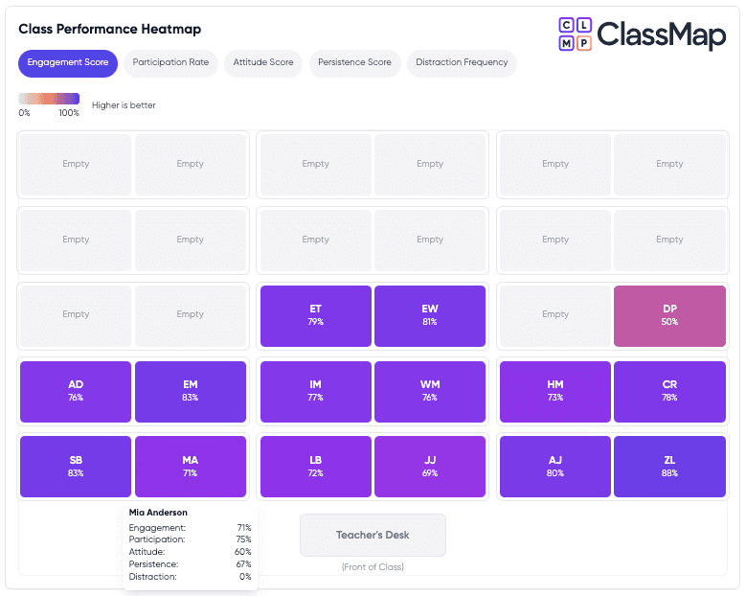This screenshot has width=746, height=596.
Task: Click the ClassMap logo icon
Action: coord(575,34)
